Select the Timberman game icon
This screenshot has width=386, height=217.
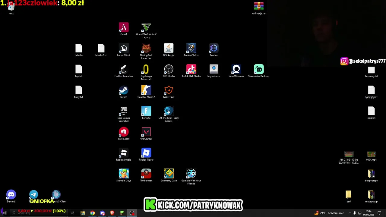[146, 175]
